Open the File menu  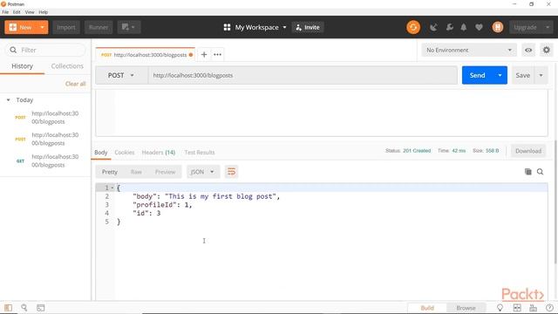pyautogui.click(x=5, y=12)
